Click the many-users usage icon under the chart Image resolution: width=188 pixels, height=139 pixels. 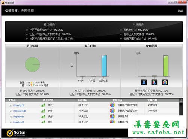click(x=165, y=82)
